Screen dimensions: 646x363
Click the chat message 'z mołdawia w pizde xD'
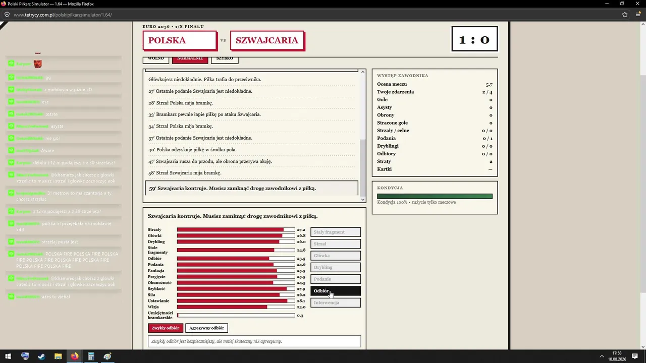coord(68,90)
